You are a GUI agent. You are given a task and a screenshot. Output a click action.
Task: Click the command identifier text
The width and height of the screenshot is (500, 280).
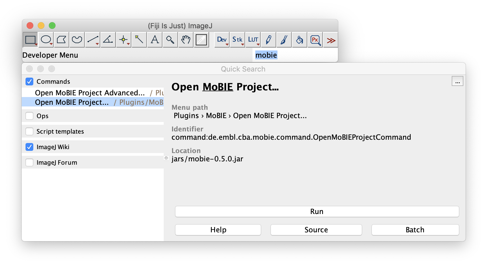pyautogui.click(x=291, y=137)
